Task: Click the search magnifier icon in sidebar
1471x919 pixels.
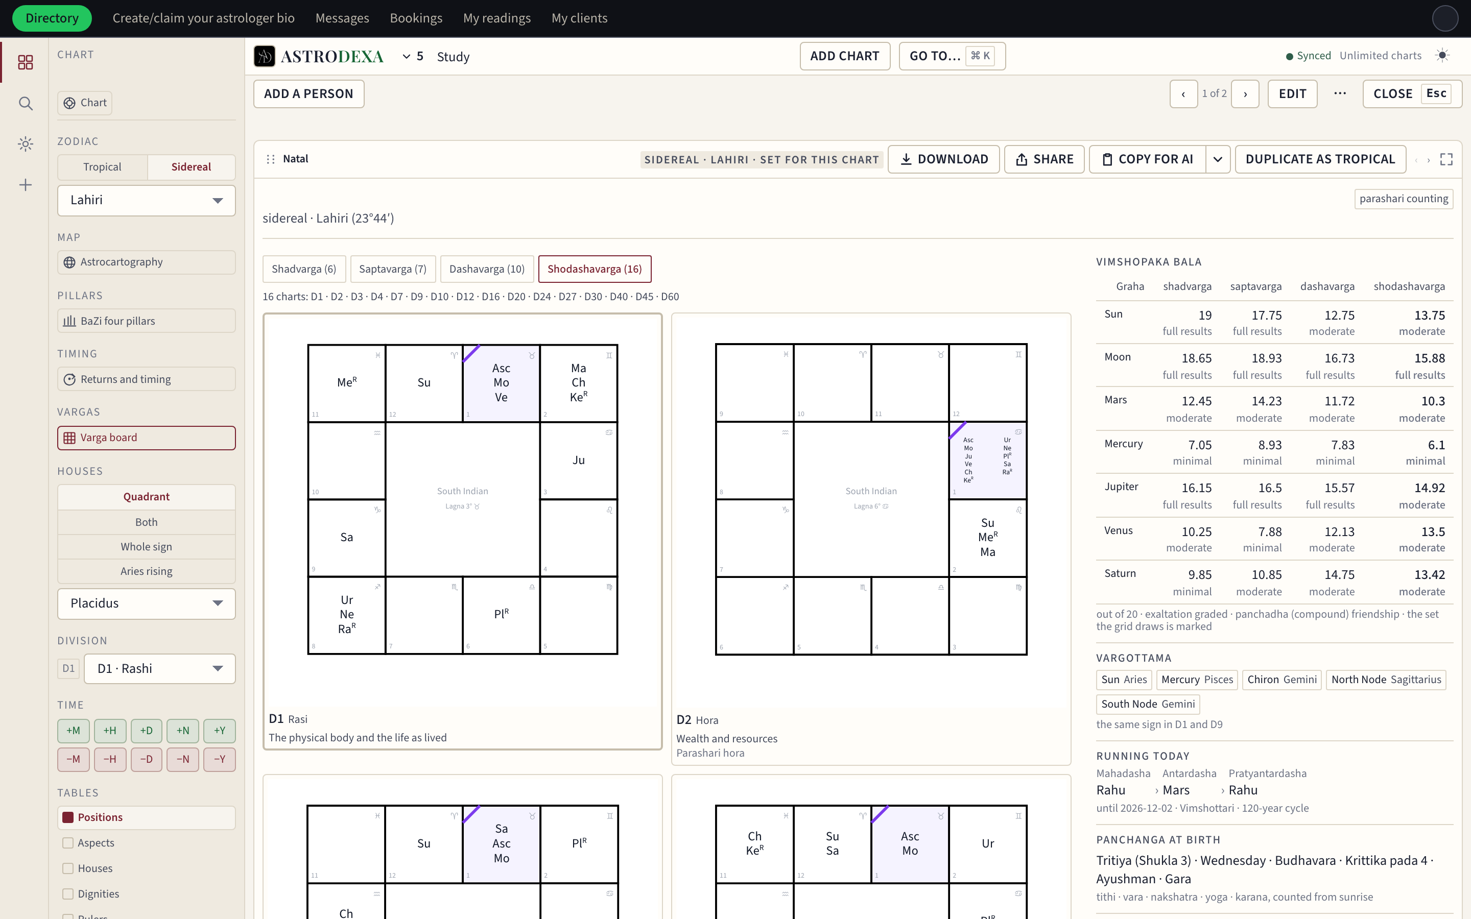Action: (x=26, y=103)
